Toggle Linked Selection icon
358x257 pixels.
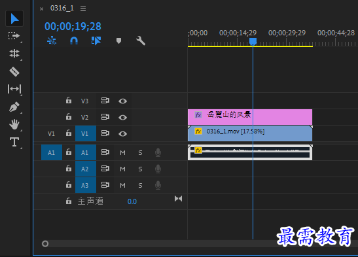point(96,41)
